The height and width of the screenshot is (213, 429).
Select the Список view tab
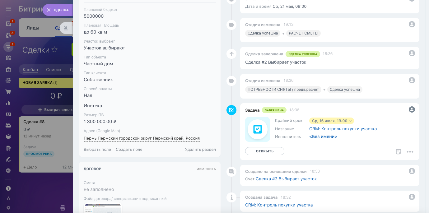(x=54, y=70)
